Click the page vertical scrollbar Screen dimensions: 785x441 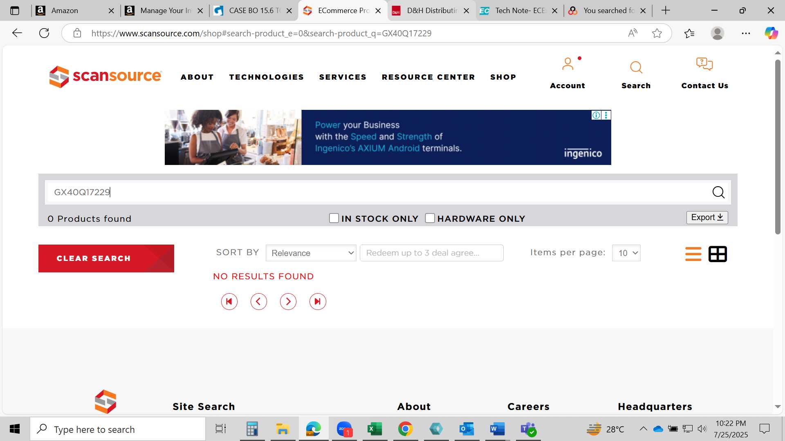[x=778, y=147]
